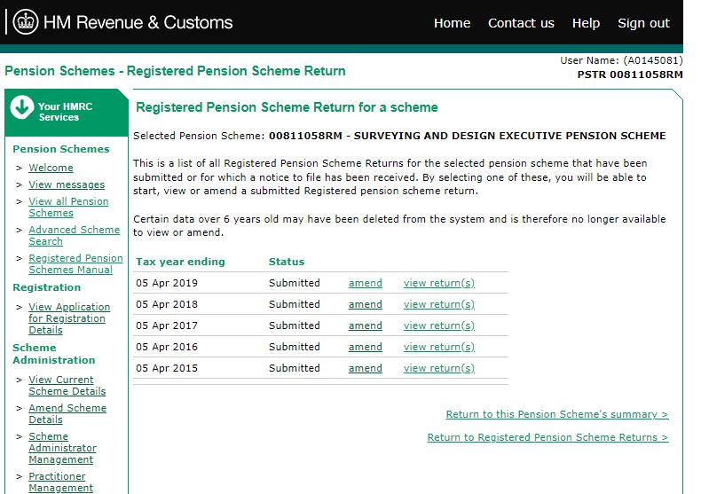Viewport: 701px width, 494px height.
Task: Click the HMRC crown logo icon
Action: pos(26,22)
